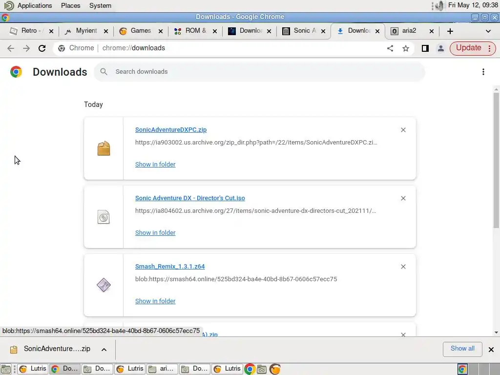Open the Applications menu
Screen dimensions: 500x375
click(x=35, y=5)
